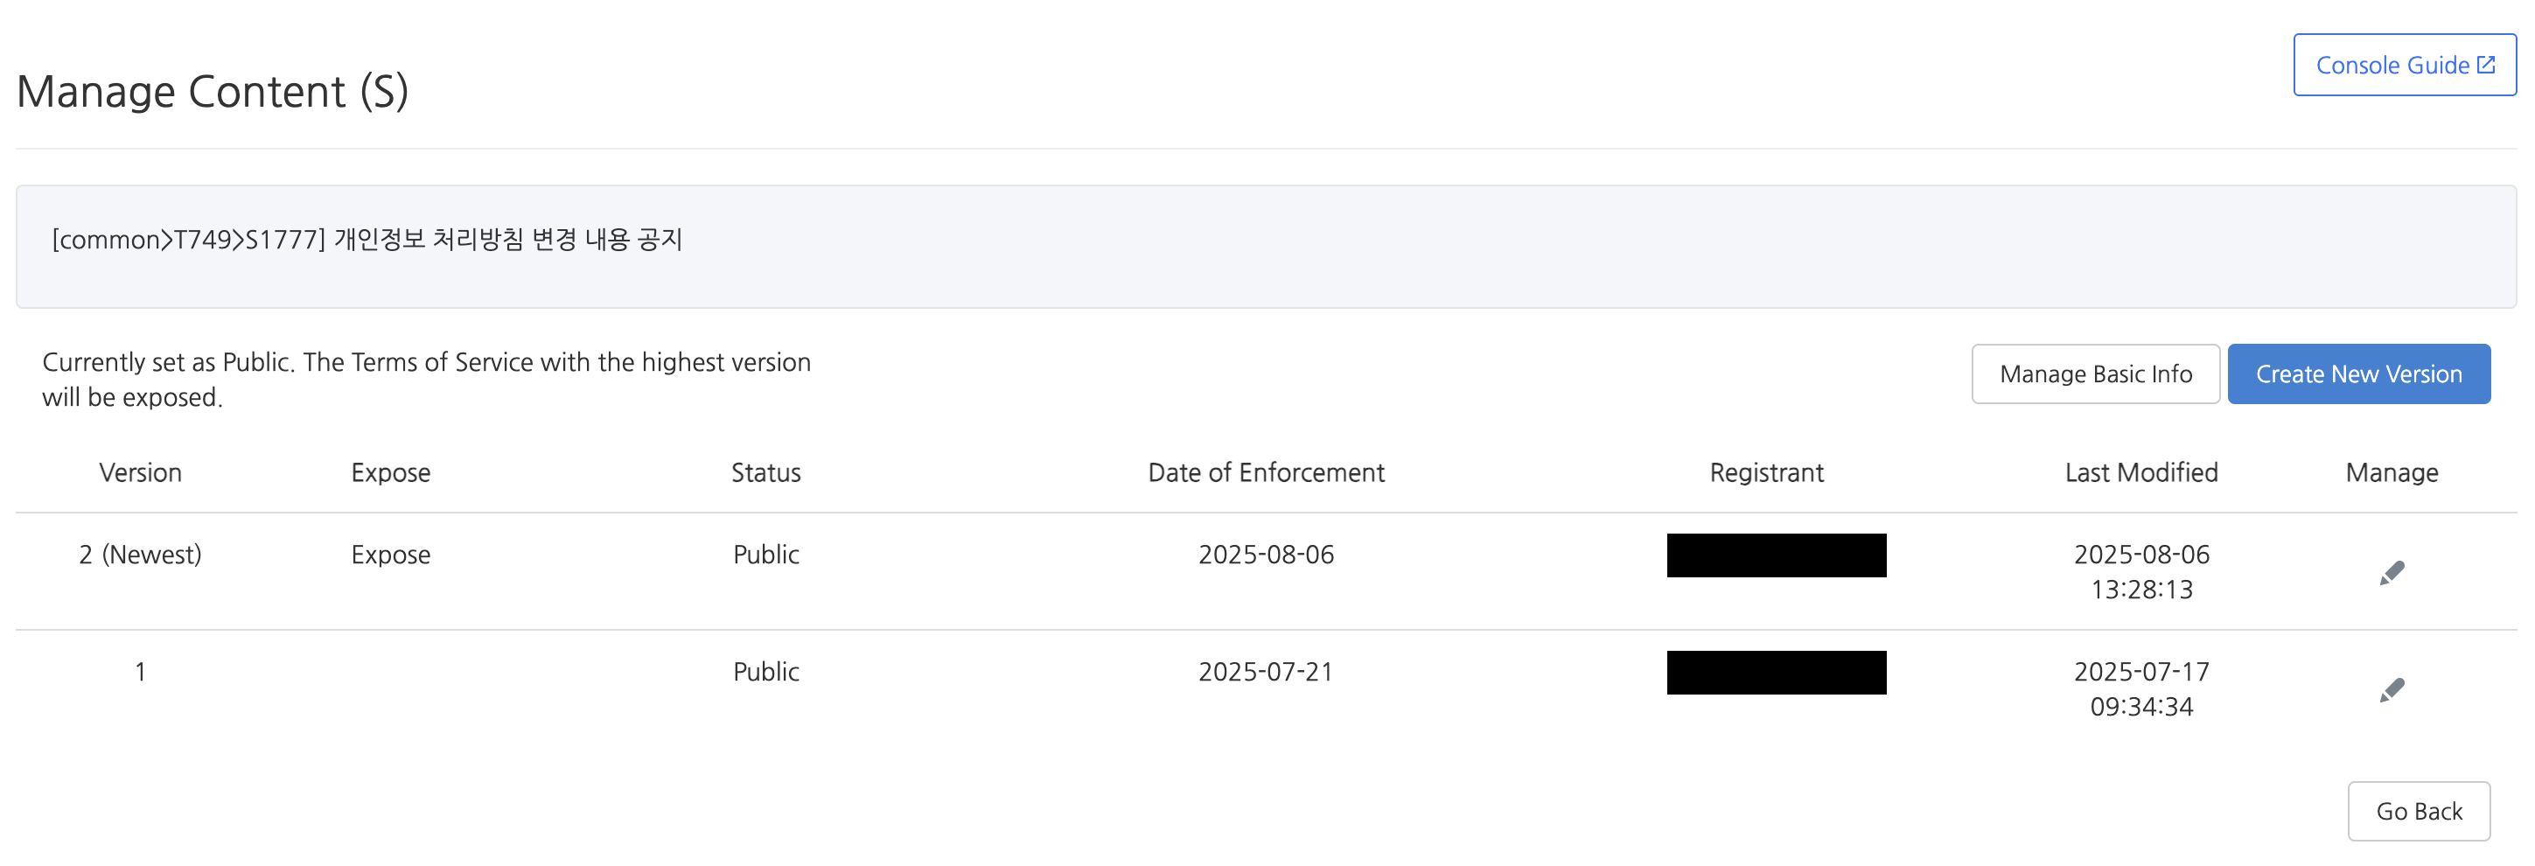
Task: Click the Status column header
Action: pos(765,472)
